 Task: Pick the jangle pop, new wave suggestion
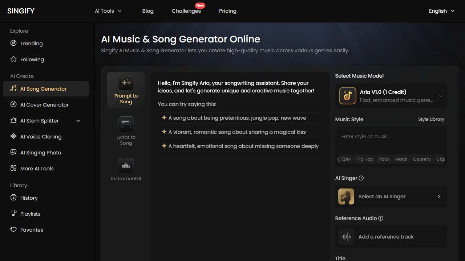click(240, 118)
